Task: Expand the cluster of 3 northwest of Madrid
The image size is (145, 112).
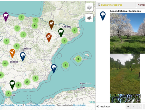Action: [x=17, y=46]
